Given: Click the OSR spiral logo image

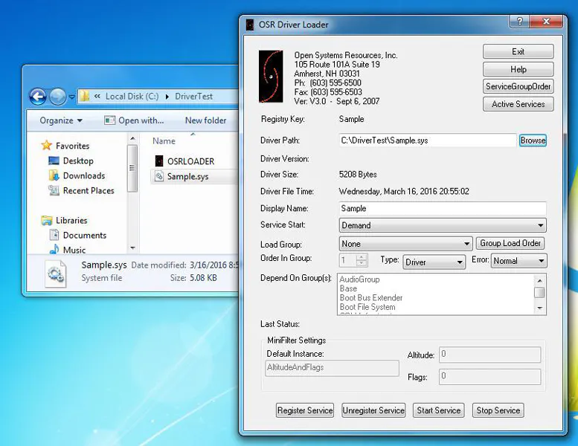Looking at the screenshot, I should coord(271,77).
